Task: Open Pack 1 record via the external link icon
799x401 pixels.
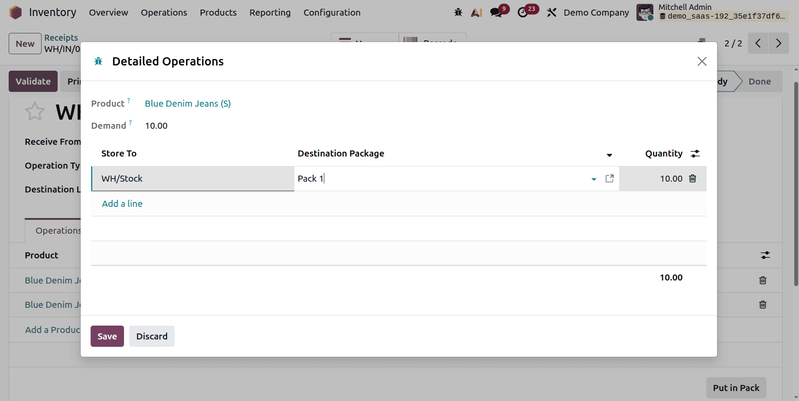Action: [610, 178]
